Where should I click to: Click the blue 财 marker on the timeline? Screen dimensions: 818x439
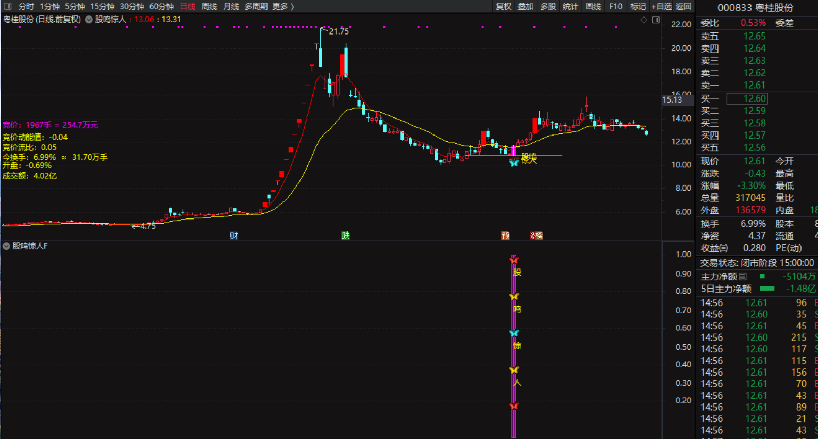(x=234, y=235)
